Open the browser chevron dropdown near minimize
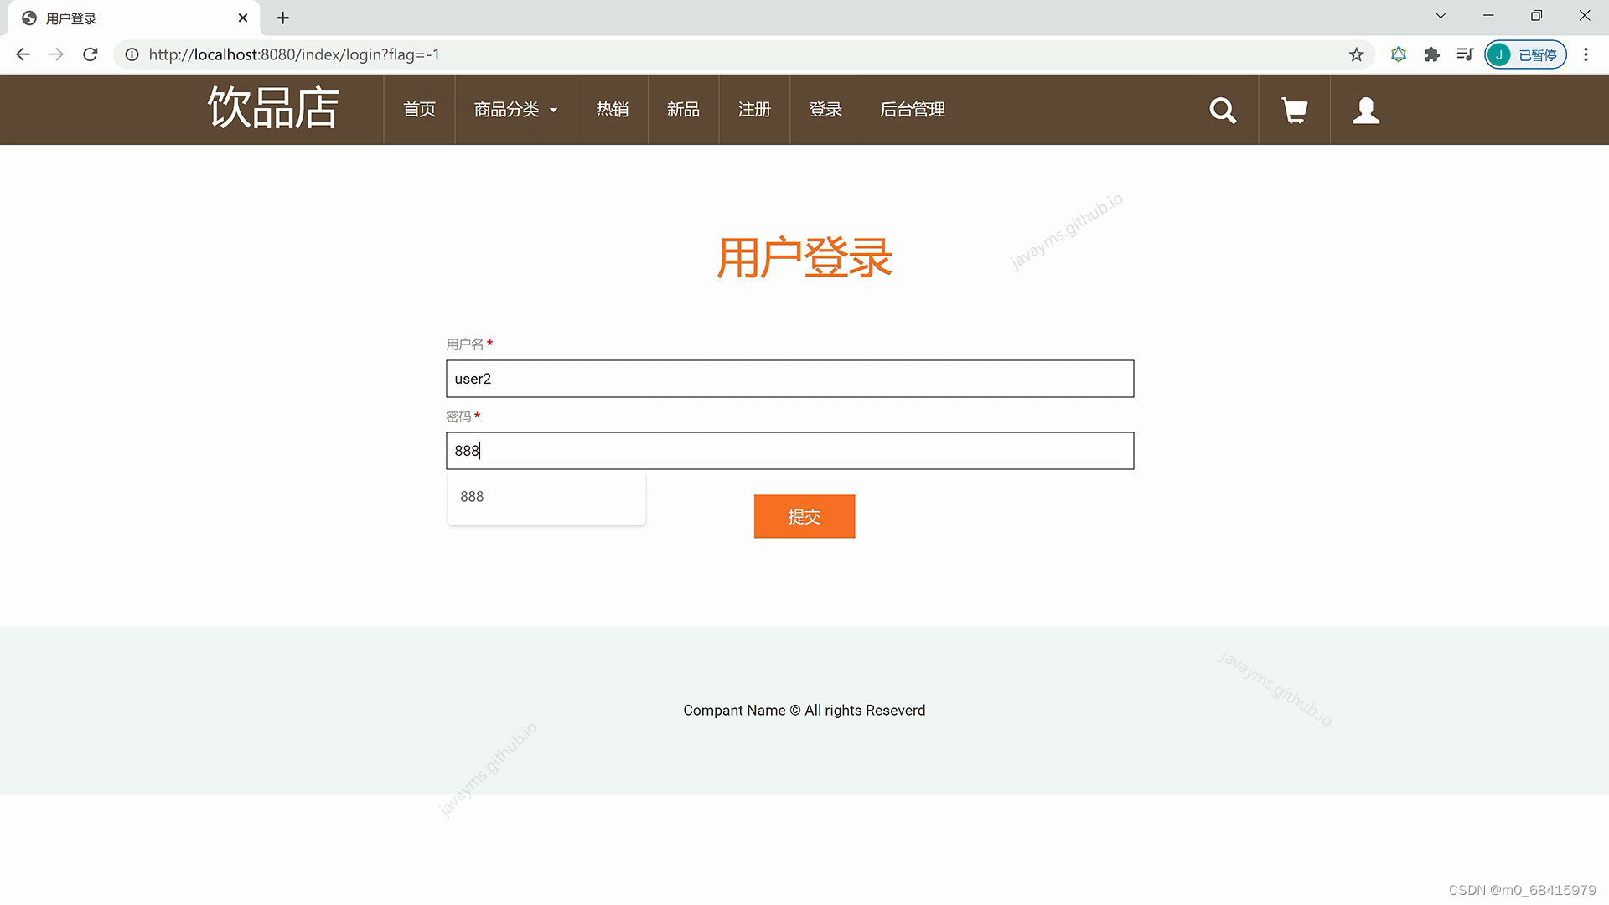Screen dimensions: 1609x905 click(1441, 15)
